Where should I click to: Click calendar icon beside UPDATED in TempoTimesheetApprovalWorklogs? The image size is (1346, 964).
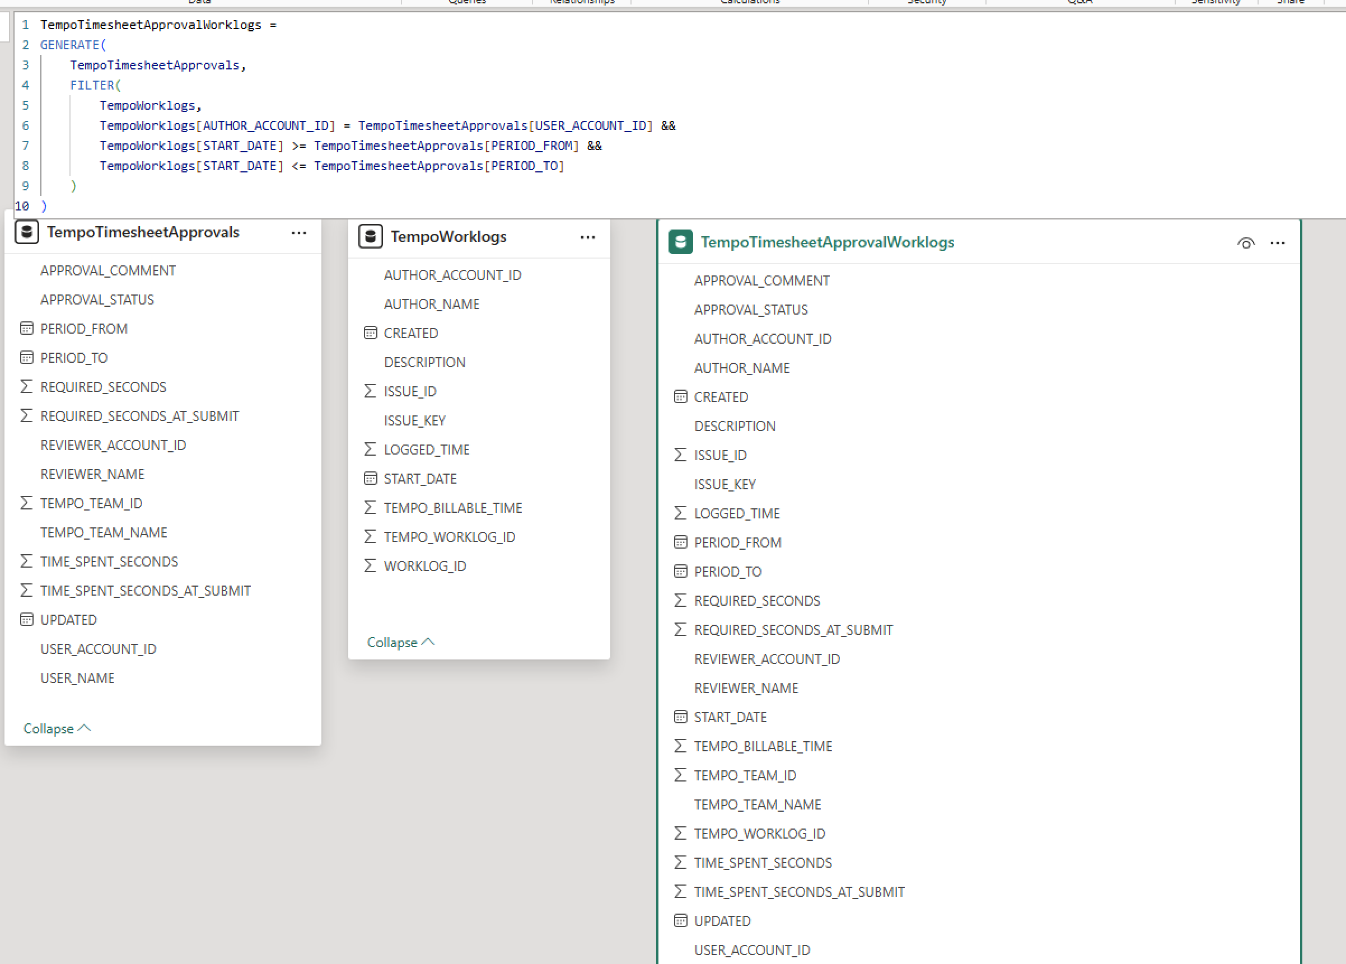pyautogui.click(x=681, y=920)
